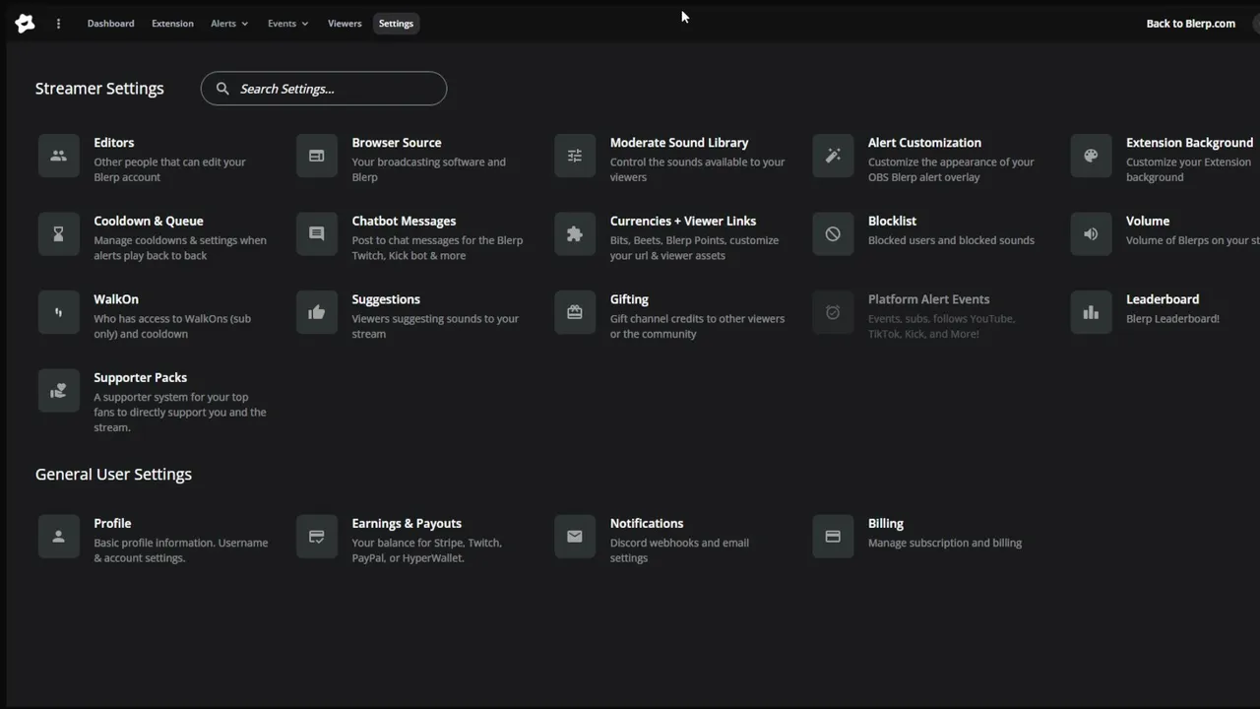Click the Back to Blerp.com link
Image resolution: width=1260 pixels, height=709 pixels.
[1190, 24]
